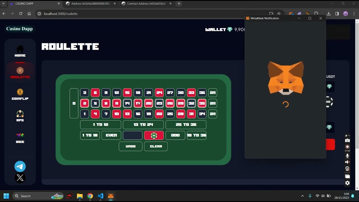Select the top row 2:1 bet
This screenshot has height=202, width=359.
213,93
